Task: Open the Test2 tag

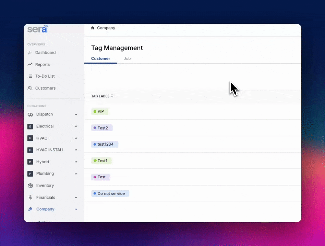Action: tap(102, 128)
